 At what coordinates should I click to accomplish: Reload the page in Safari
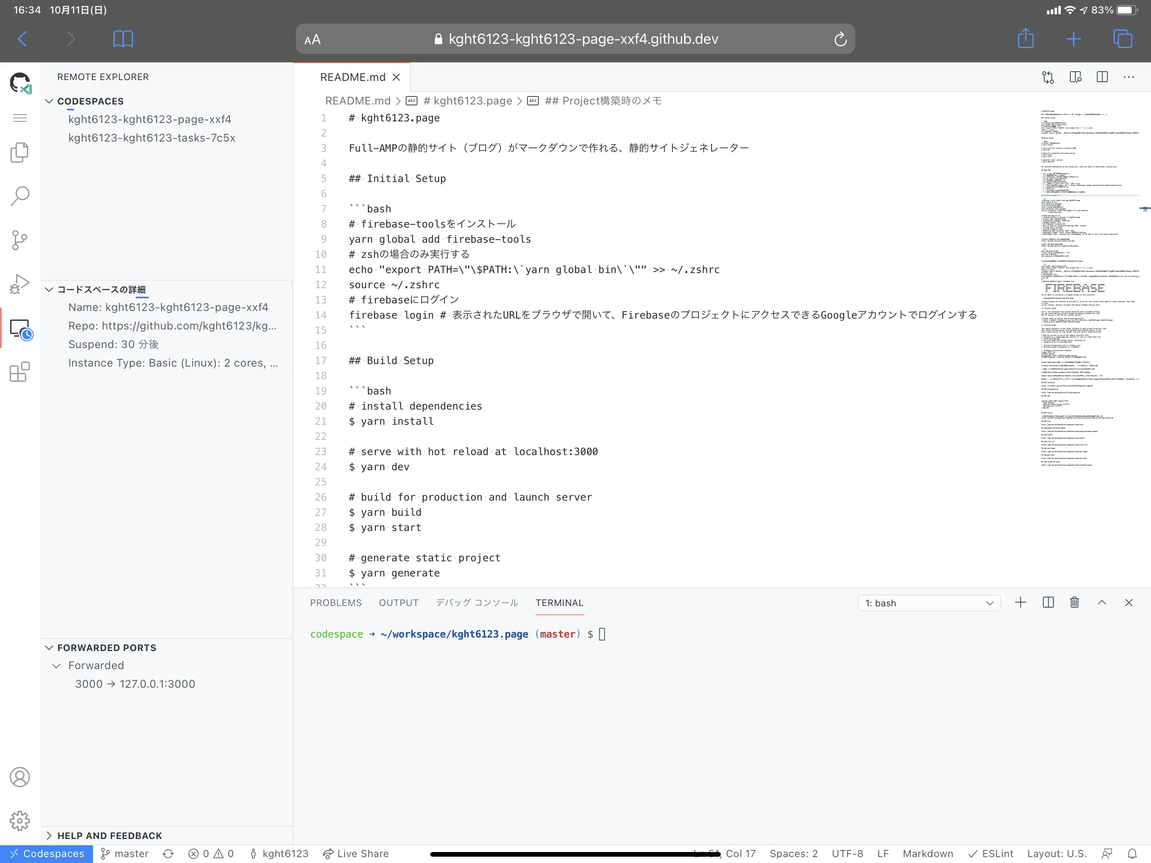tap(840, 39)
